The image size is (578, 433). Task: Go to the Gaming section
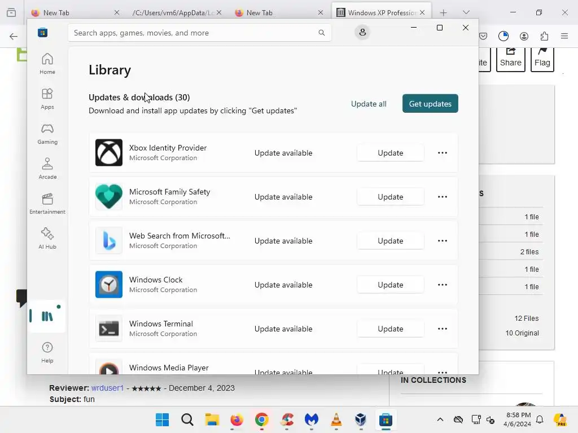[47, 133]
